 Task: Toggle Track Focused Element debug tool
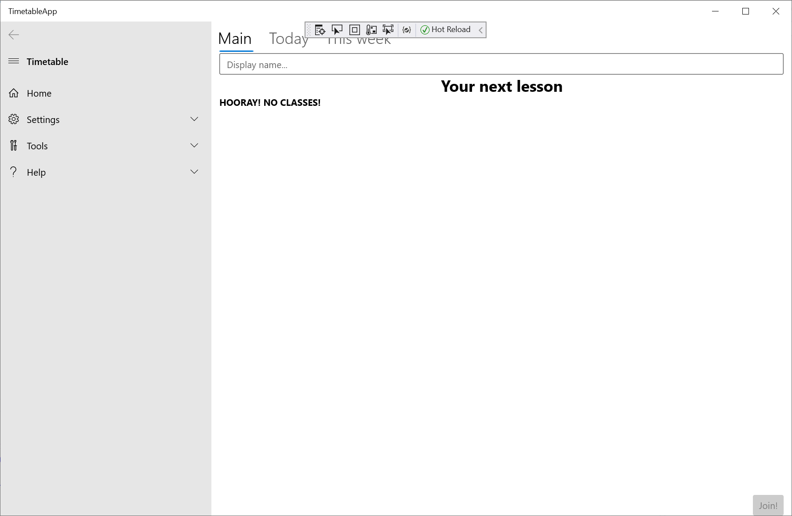click(371, 30)
